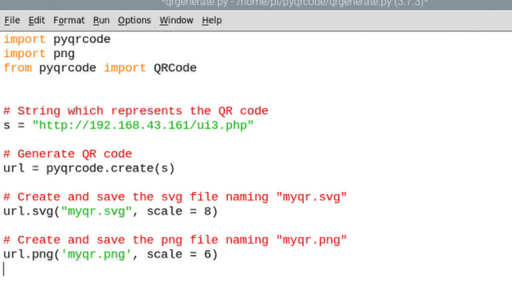Click the '# Generate QR code' comment
The height and width of the screenshot is (291, 512).
(x=68, y=154)
